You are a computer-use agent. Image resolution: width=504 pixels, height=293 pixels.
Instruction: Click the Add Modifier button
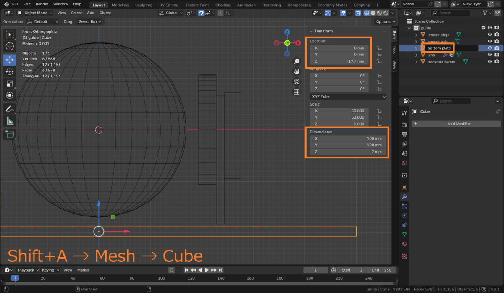[456, 124]
